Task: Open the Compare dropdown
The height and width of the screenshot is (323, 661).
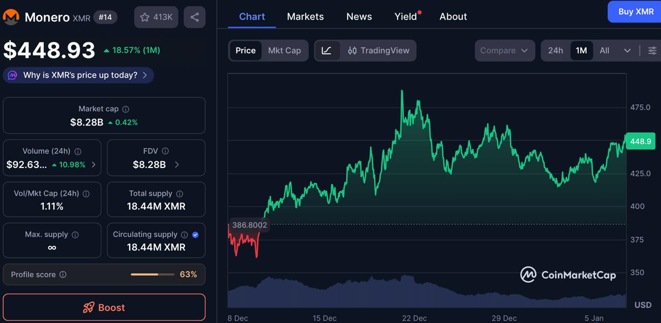Action: [505, 50]
